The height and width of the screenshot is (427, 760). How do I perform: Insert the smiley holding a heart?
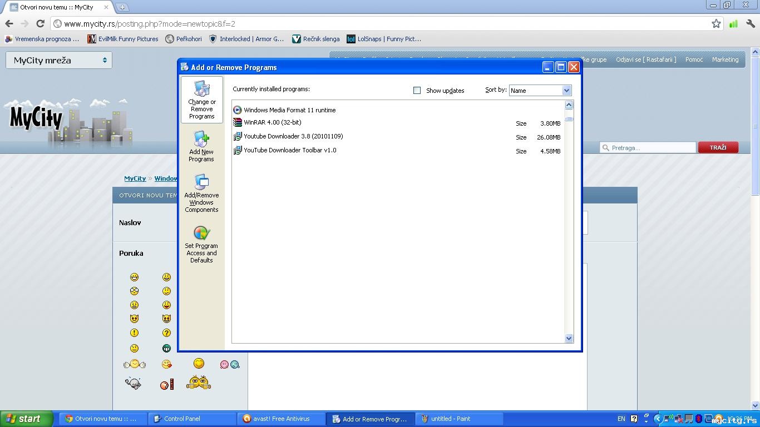coord(166,364)
